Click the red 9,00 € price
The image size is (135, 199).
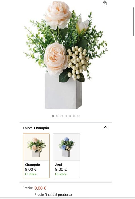coord(40,188)
